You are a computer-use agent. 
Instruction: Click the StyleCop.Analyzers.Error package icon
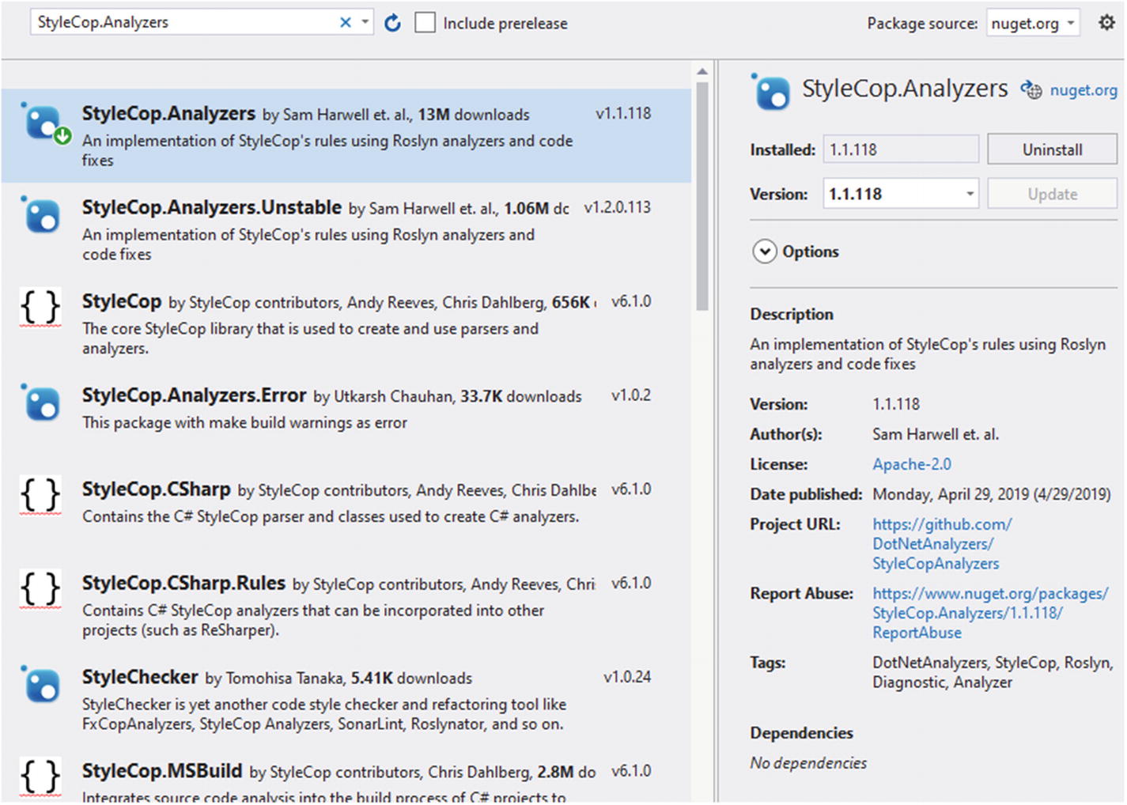[41, 402]
